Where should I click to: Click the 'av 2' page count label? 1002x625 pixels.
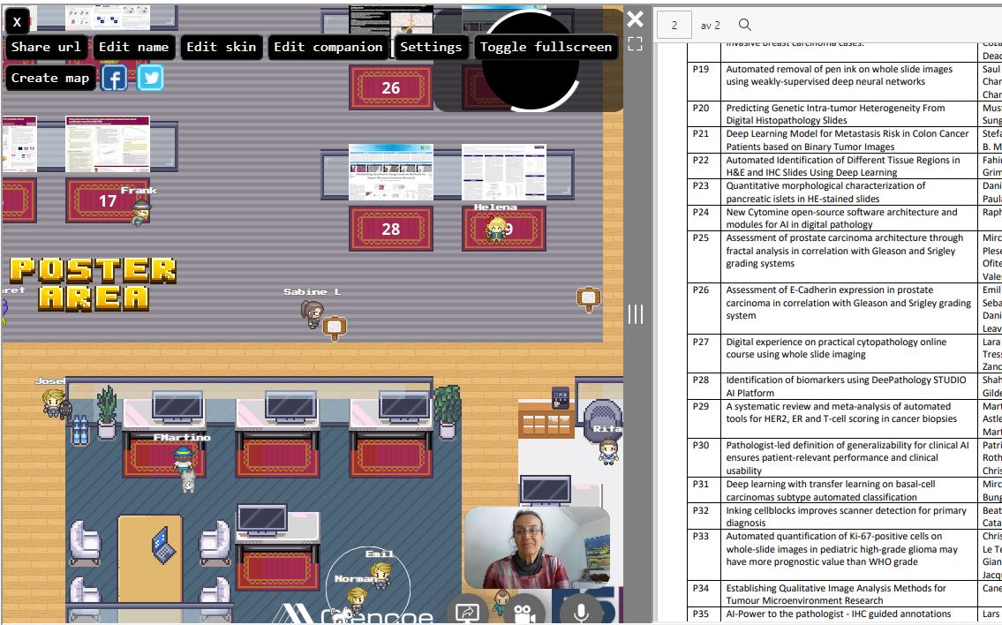[710, 26]
